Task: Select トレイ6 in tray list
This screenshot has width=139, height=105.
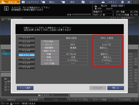Action: pyautogui.click(x=27, y=59)
